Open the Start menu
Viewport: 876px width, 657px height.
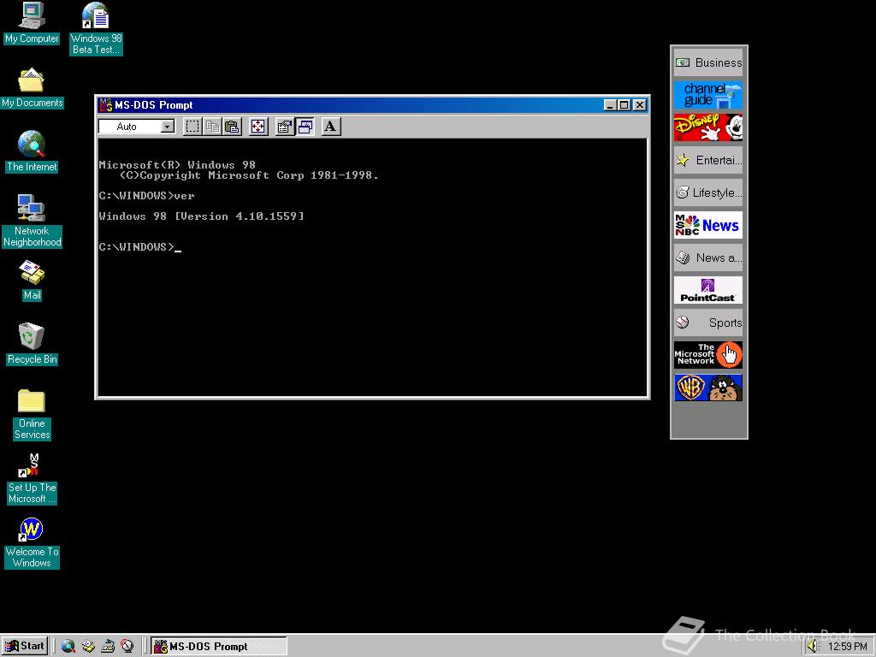25,647
